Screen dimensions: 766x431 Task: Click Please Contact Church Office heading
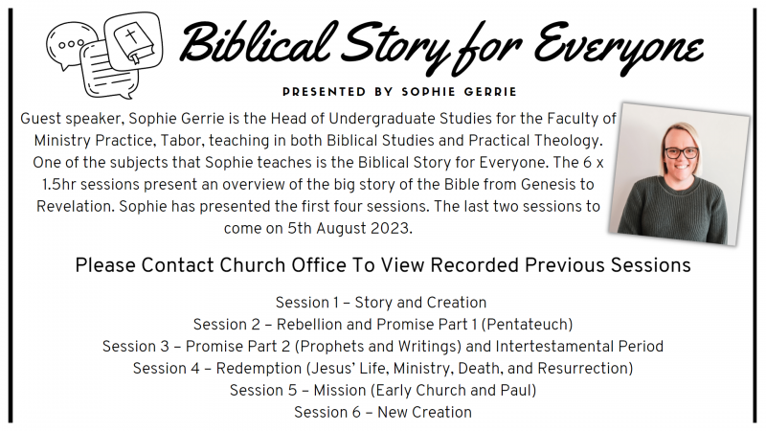point(382,265)
